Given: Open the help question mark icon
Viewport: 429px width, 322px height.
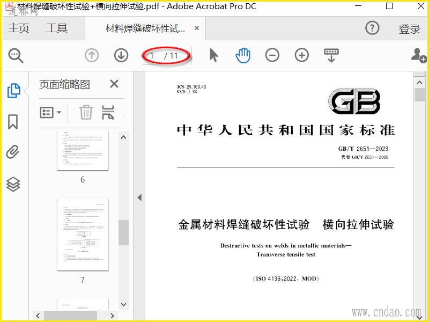Looking at the screenshot, I should [372, 28].
